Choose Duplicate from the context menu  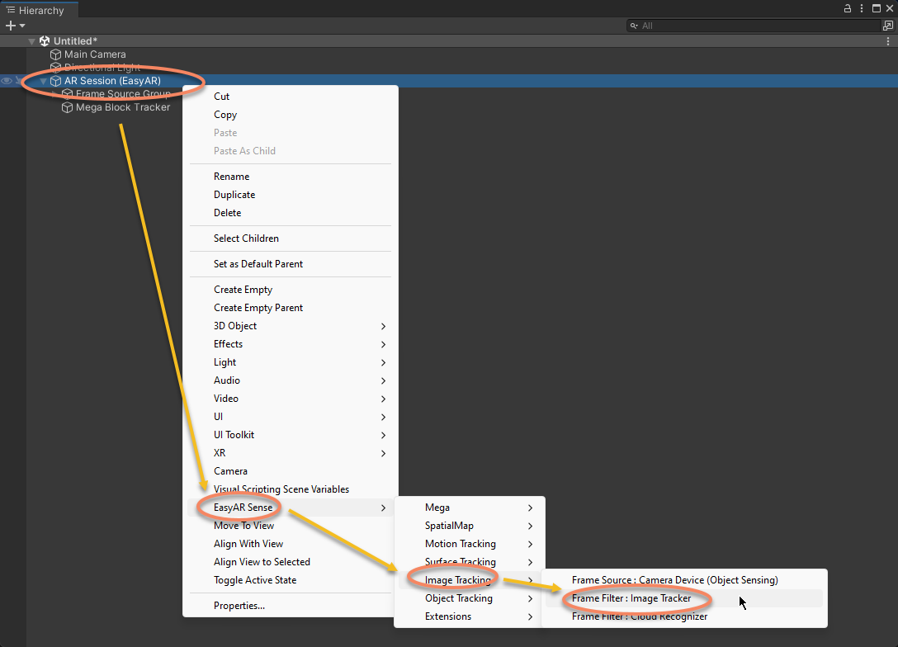(234, 195)
